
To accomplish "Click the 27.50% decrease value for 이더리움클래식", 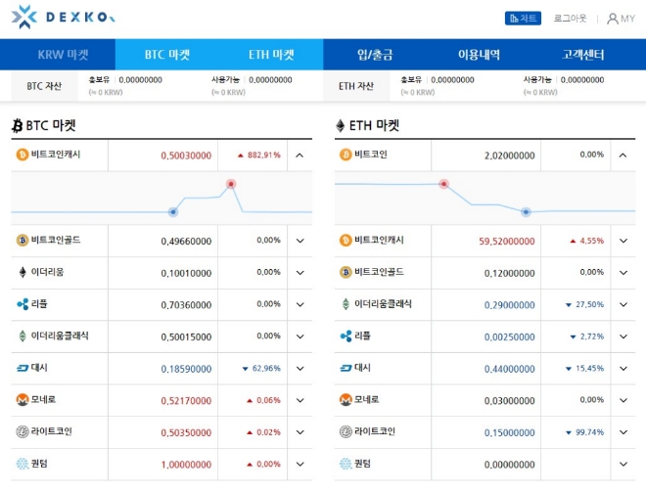I will point(589,304).
